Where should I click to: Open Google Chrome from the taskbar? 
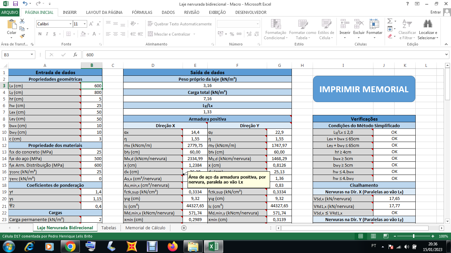(70, 246)
